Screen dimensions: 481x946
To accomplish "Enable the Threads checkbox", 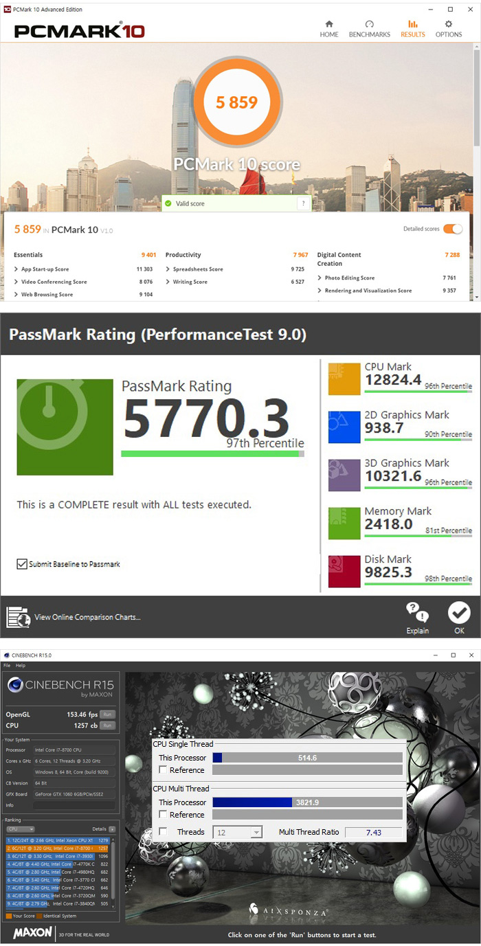I will 163,832.
